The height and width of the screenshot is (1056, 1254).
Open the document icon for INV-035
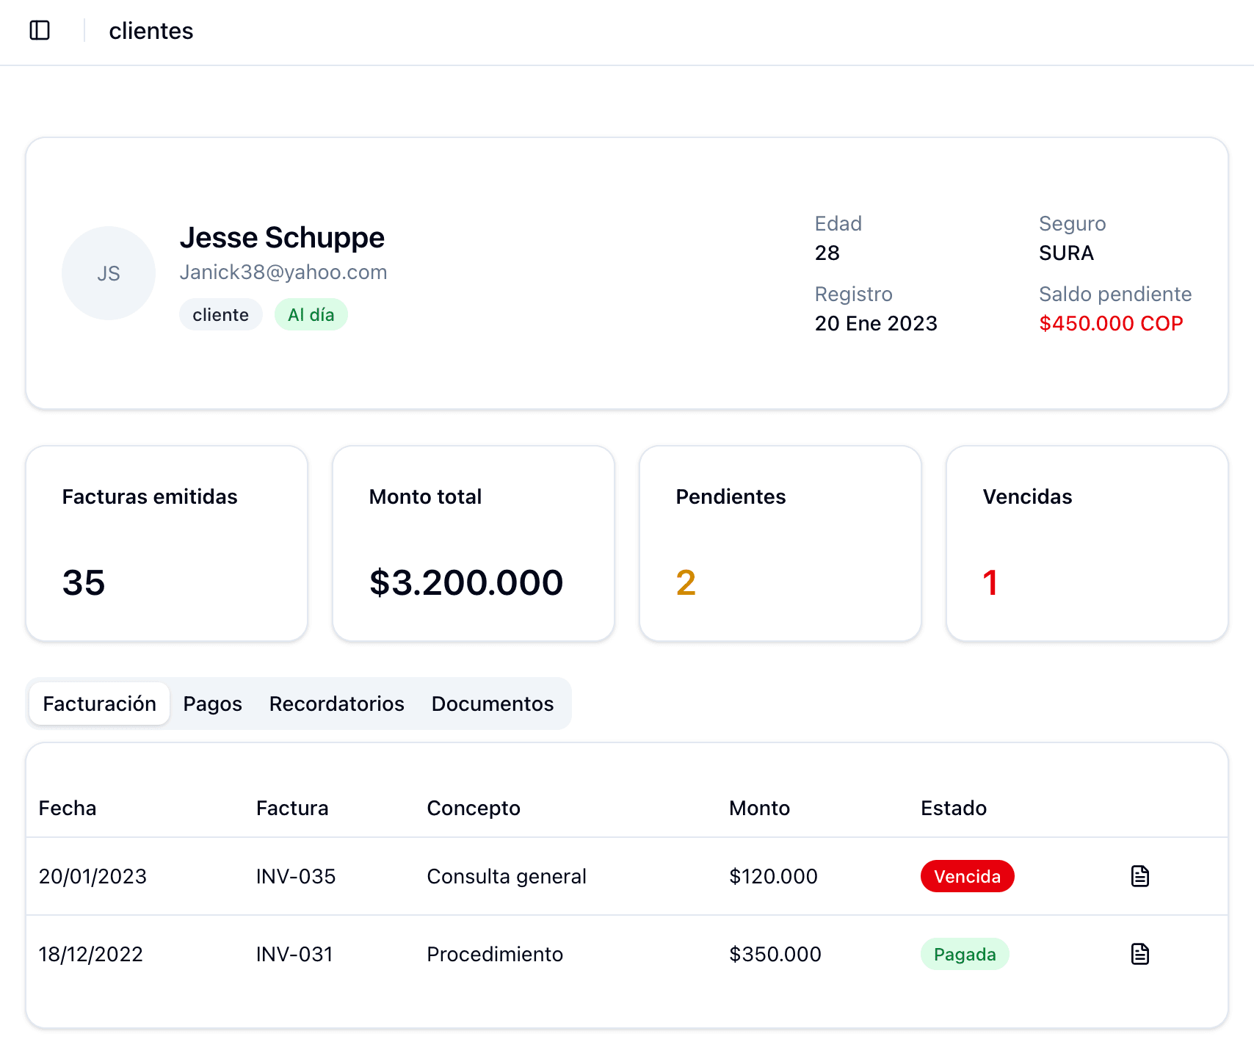(x=1140, y=875)
